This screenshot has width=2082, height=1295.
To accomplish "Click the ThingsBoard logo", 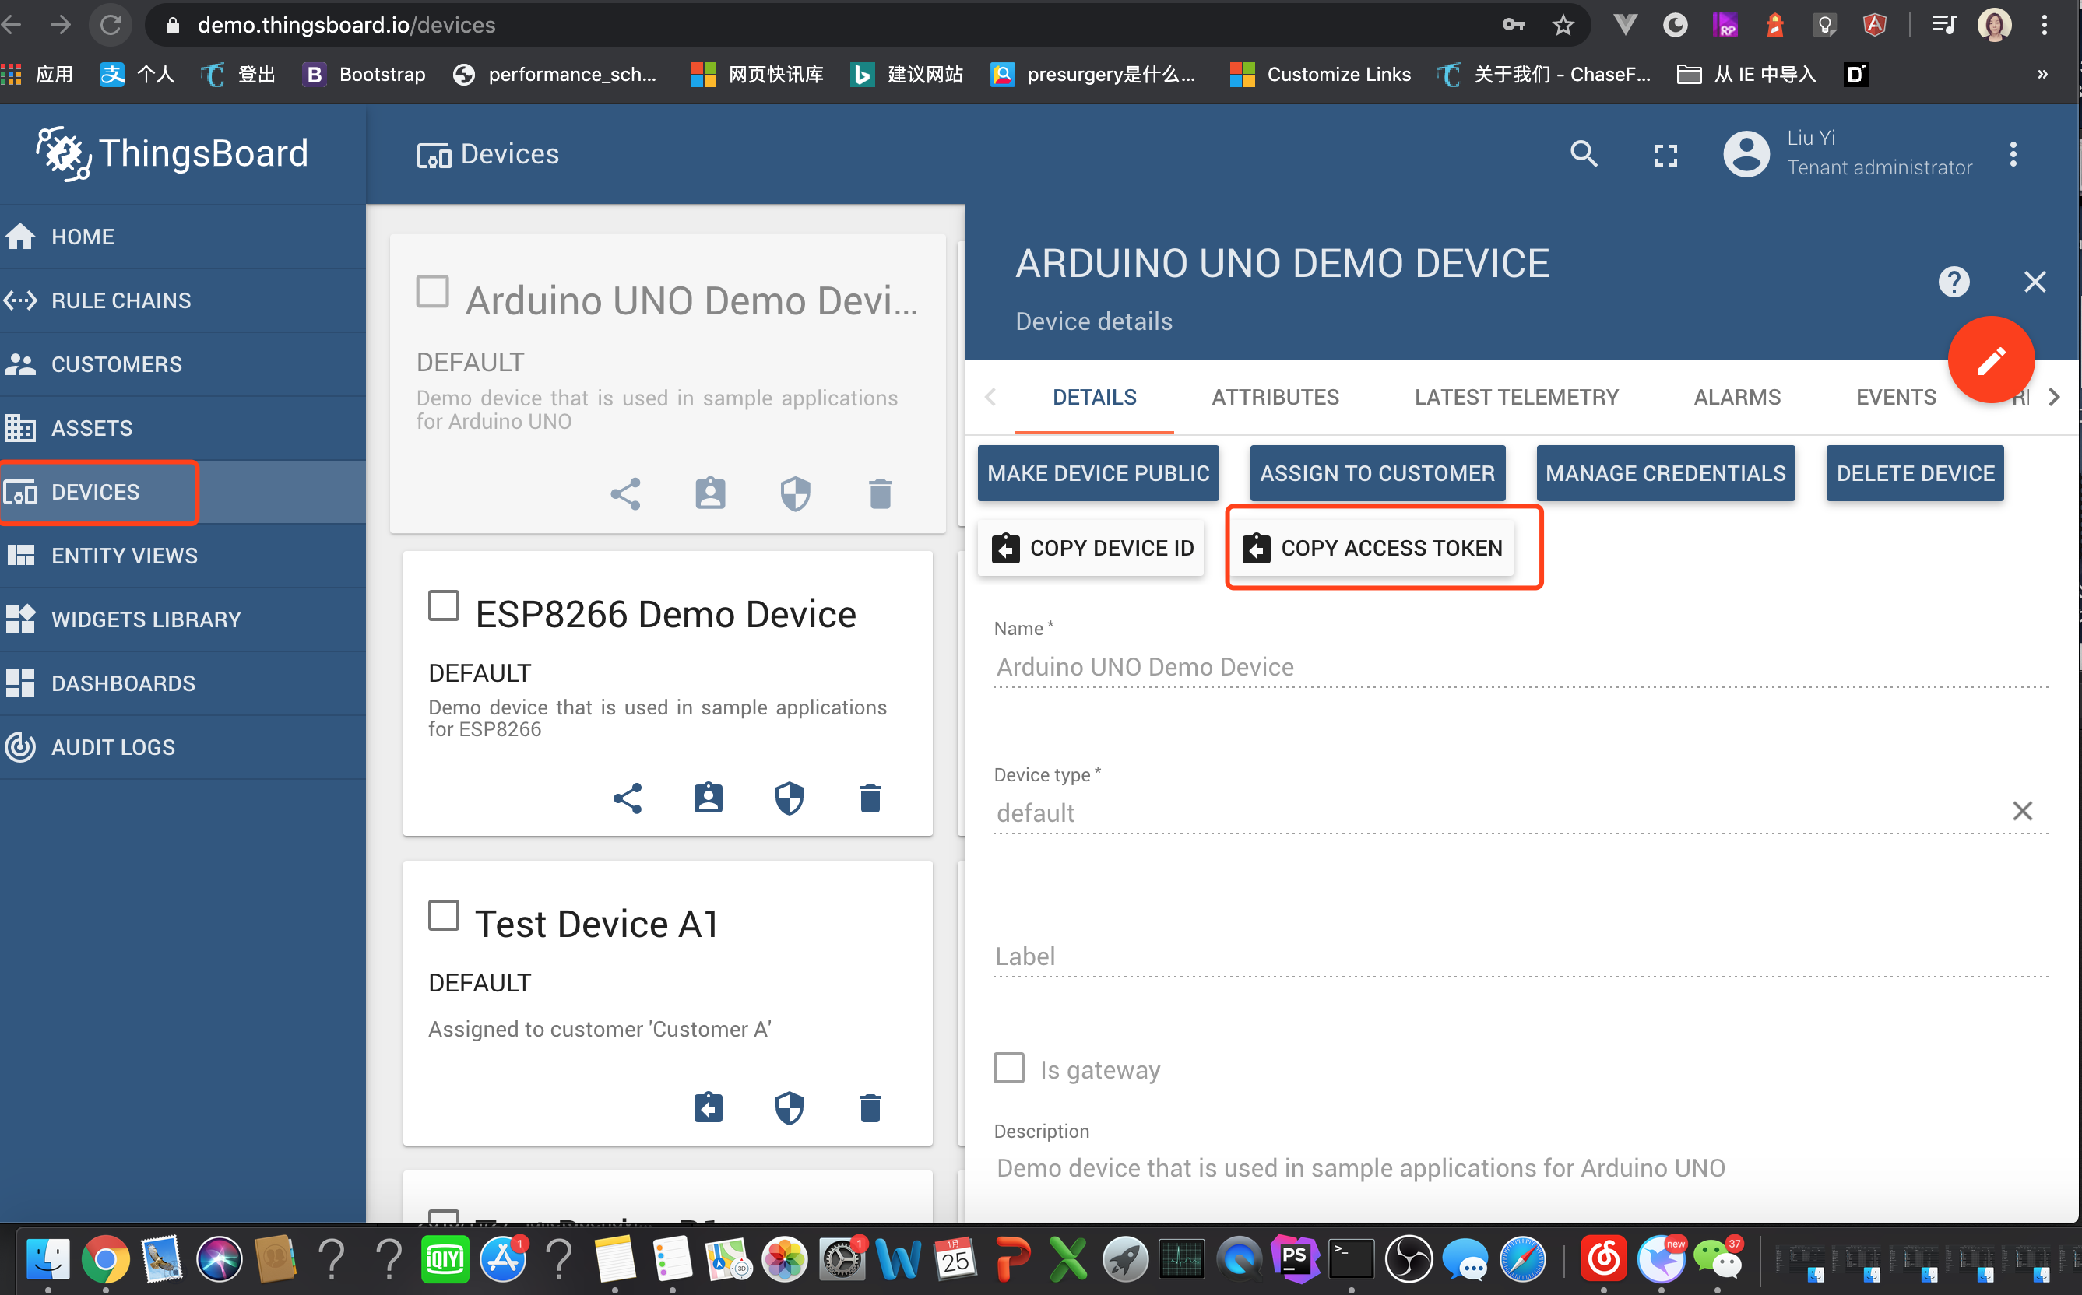I will pos(172,154).
